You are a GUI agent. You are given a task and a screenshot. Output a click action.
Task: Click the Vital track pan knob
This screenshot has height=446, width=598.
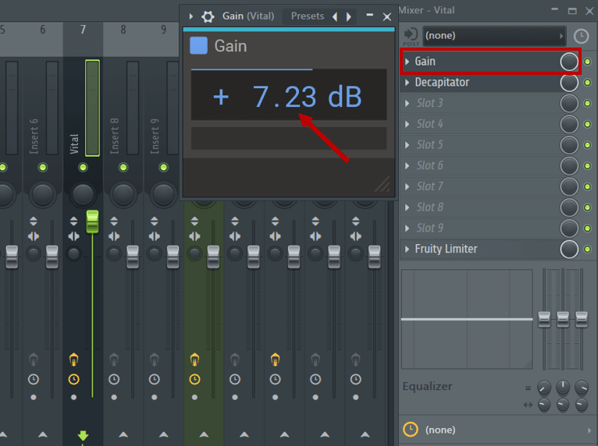tap(83, 194)
